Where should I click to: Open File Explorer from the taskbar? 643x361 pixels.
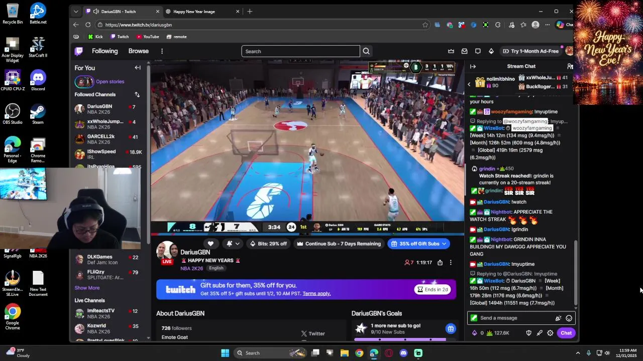345,353
